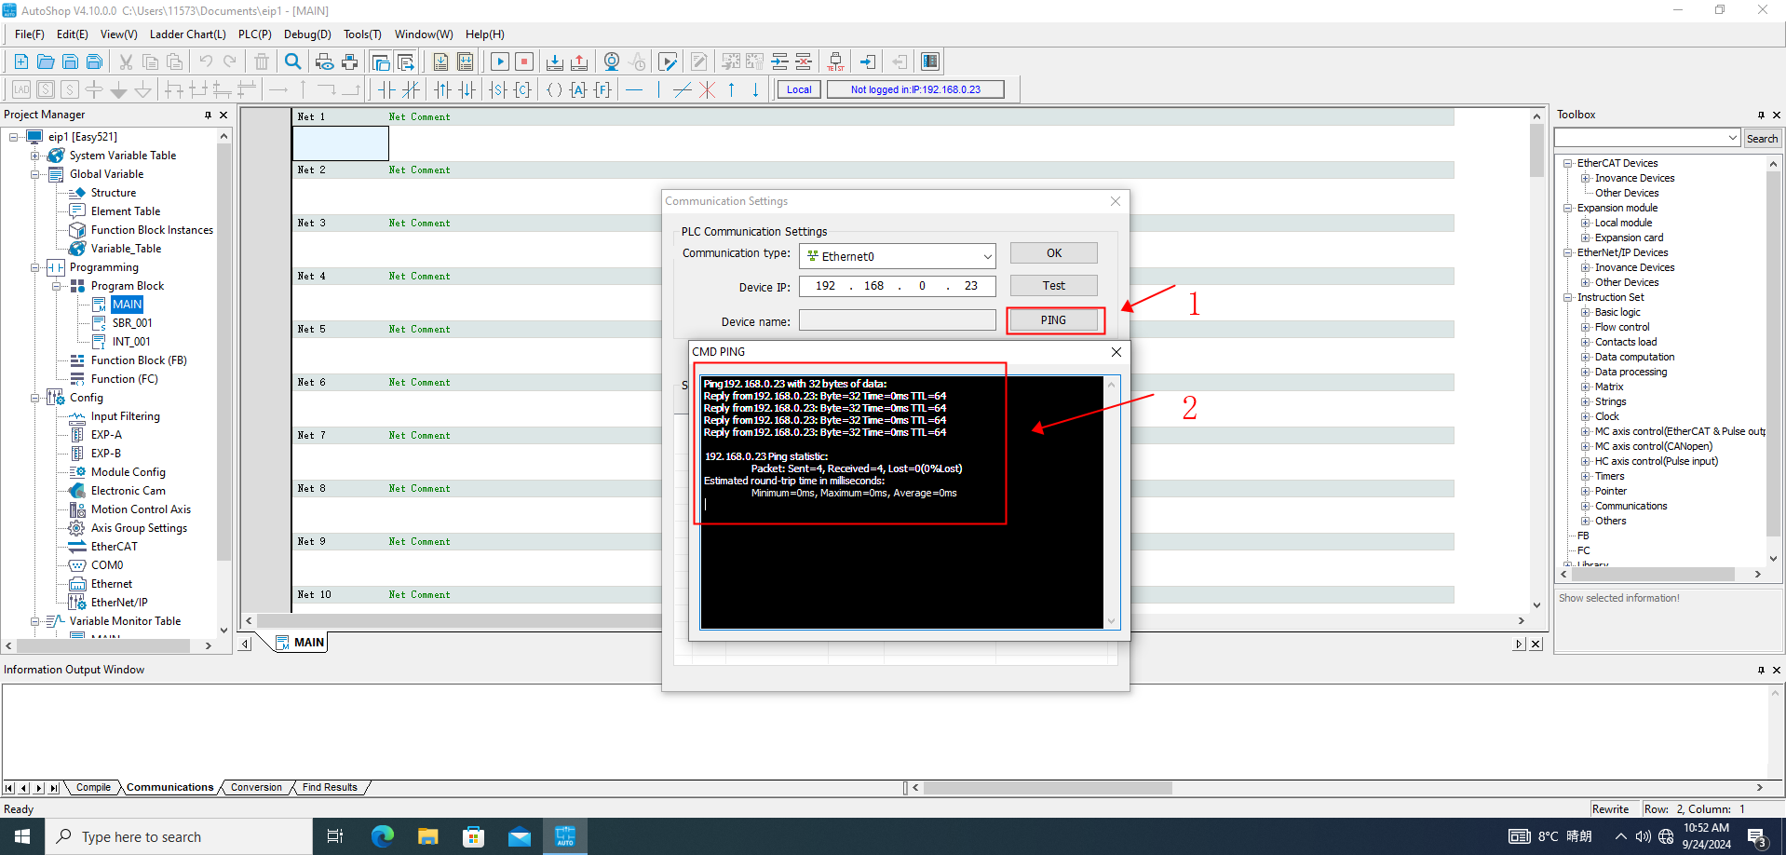Cut selection with the scissors icon
Image resolution: width=1786 pixels, height=855 pixels.
click(x=126, y=61)
